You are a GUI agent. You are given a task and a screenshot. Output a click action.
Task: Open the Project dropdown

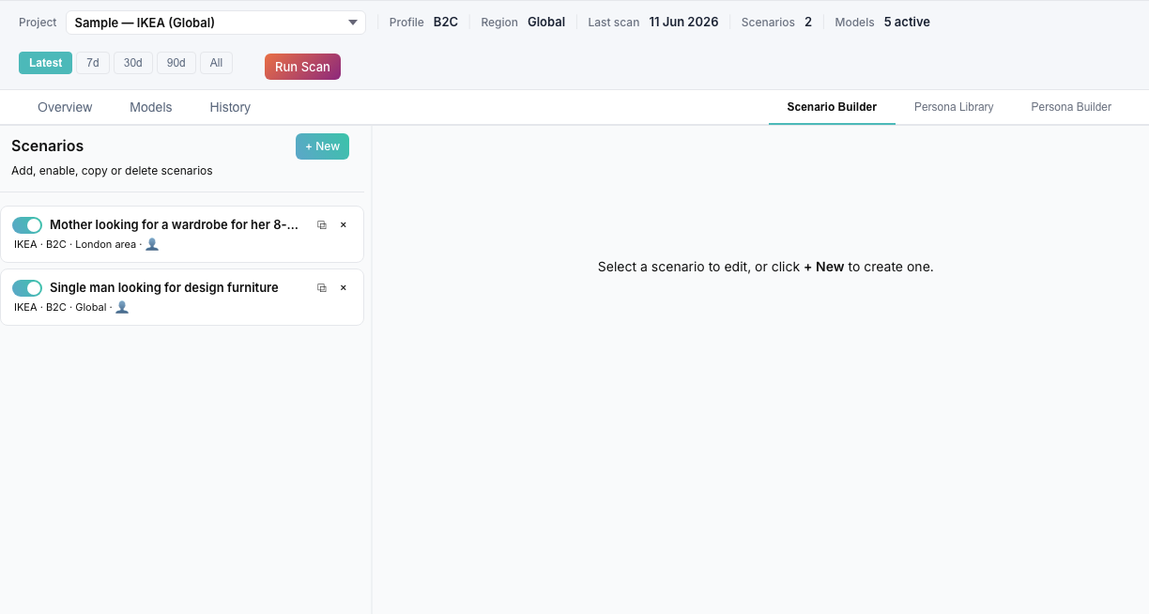click(x=216, y=23)
